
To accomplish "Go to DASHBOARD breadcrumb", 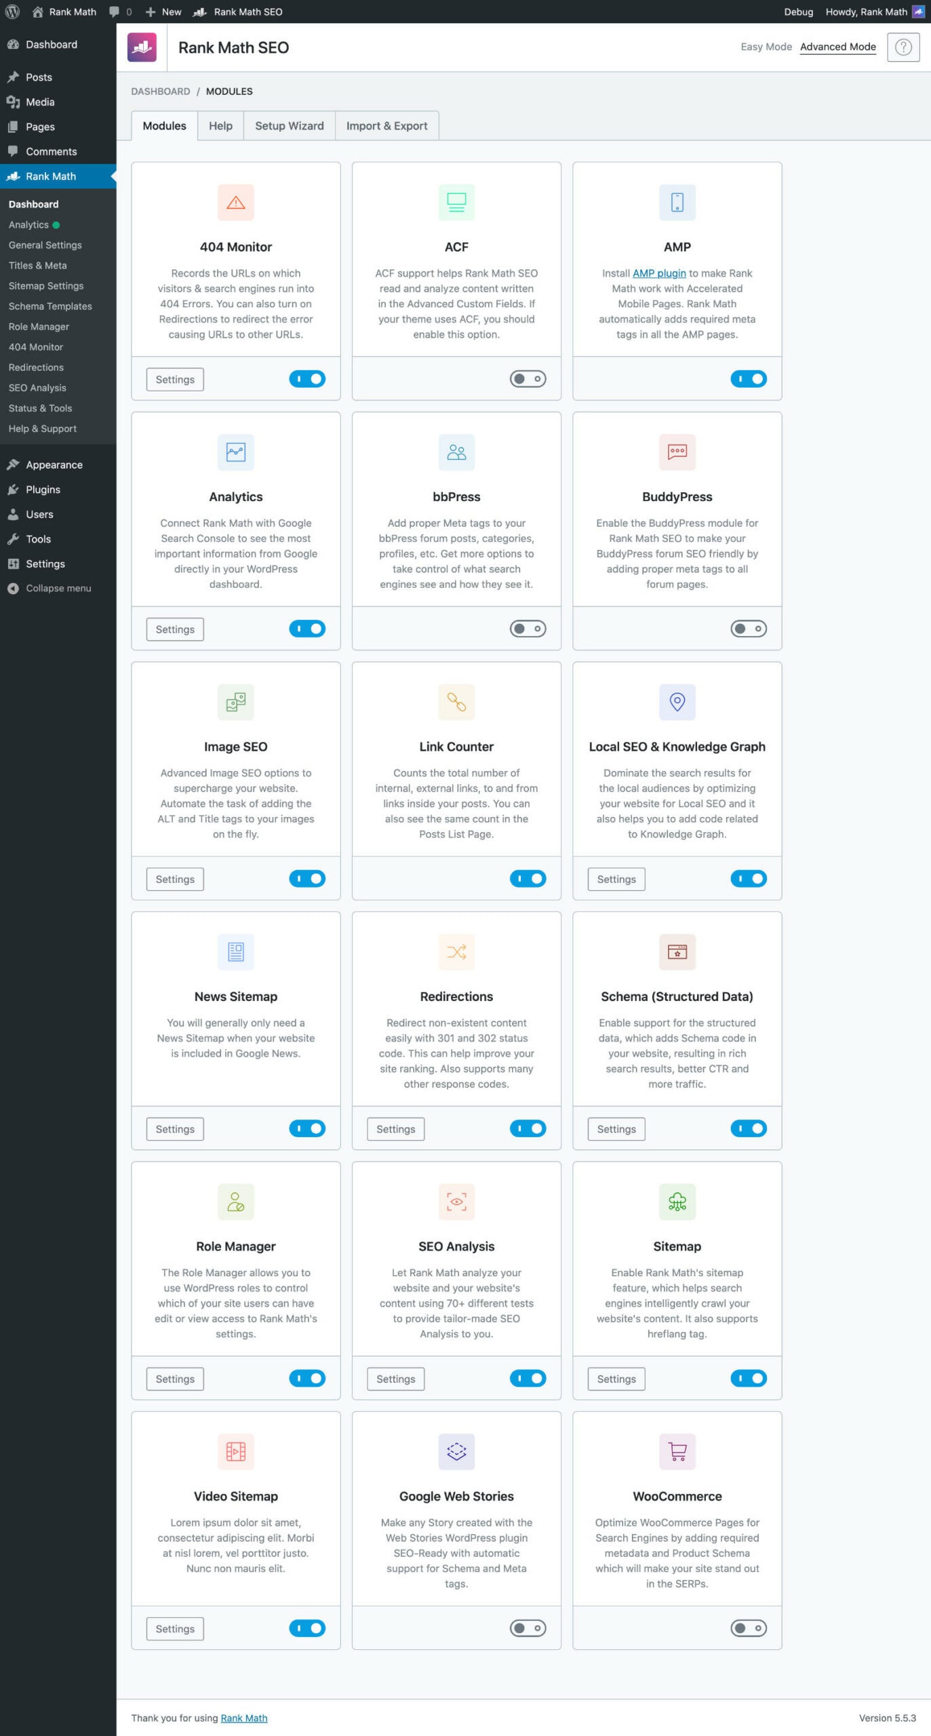I will click(x=160, y=92).
